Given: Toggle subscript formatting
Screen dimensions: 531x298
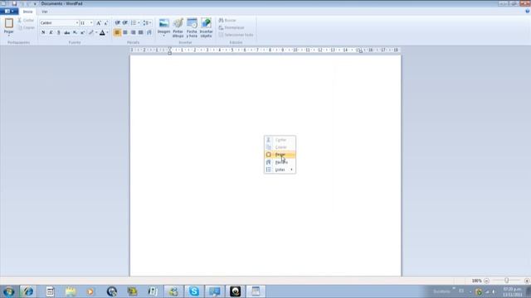Looking at the screenshot, I should click(75, 32).
